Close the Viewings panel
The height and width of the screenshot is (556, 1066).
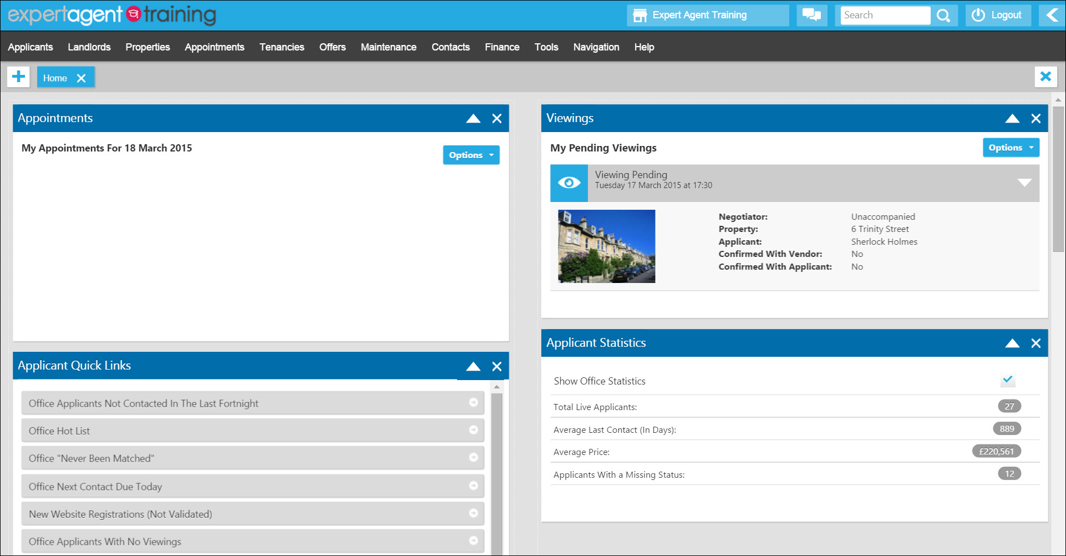(x=1036, y=118)
